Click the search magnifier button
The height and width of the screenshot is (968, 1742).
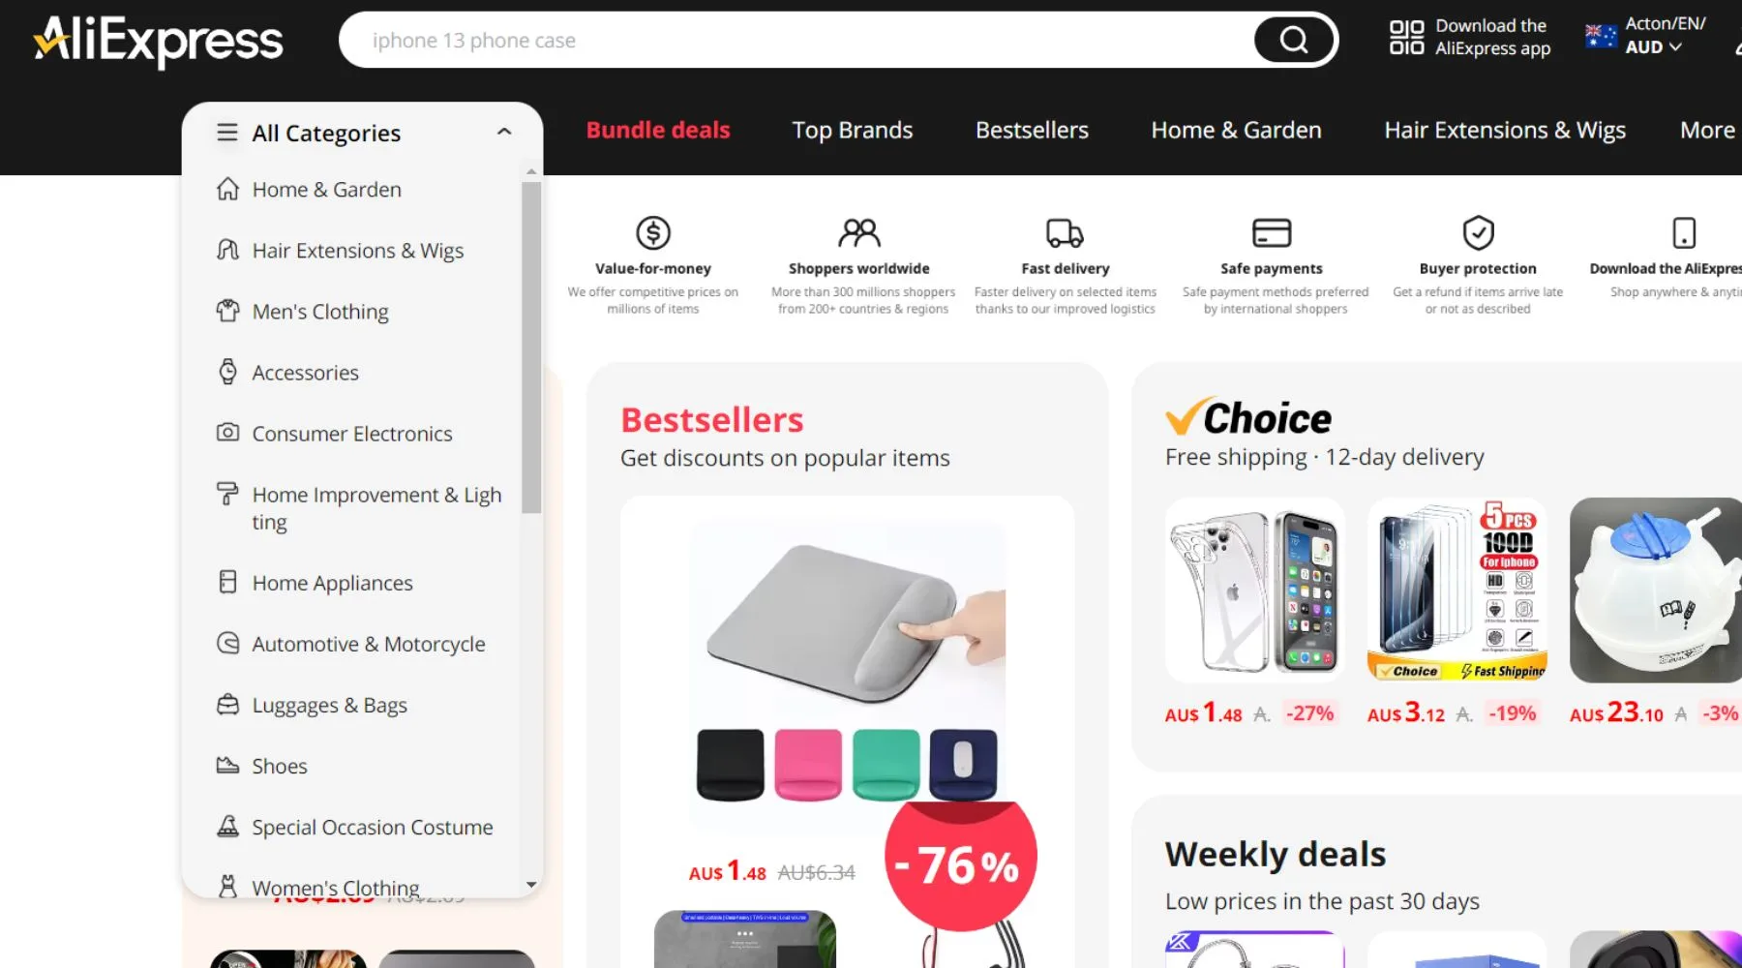(x=1294, y=40)
